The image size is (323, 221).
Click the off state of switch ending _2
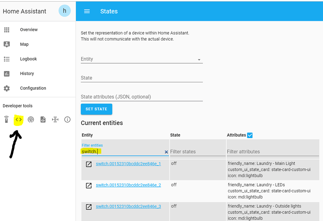(x=174, y=185)
